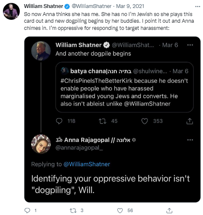Open the Mar 9, 2021 timestamp
The height and width of the screenshot is (215, 203).
130,6
